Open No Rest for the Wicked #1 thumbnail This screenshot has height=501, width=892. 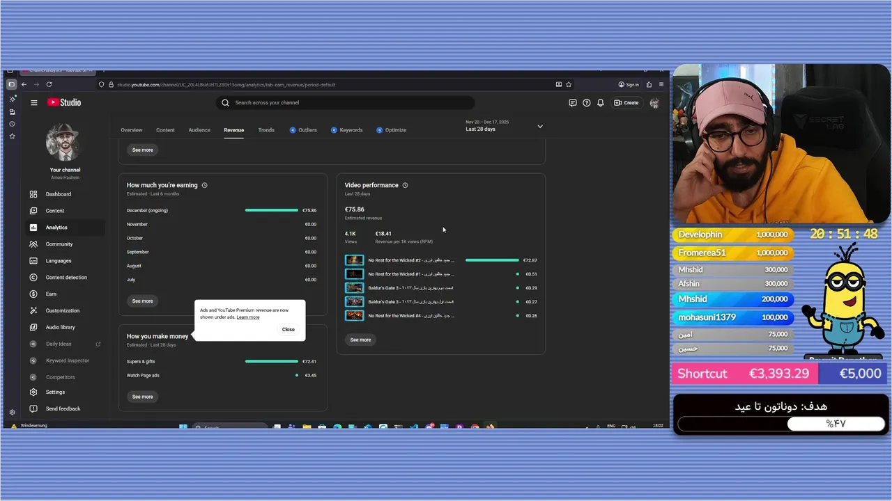pos(354,274)
